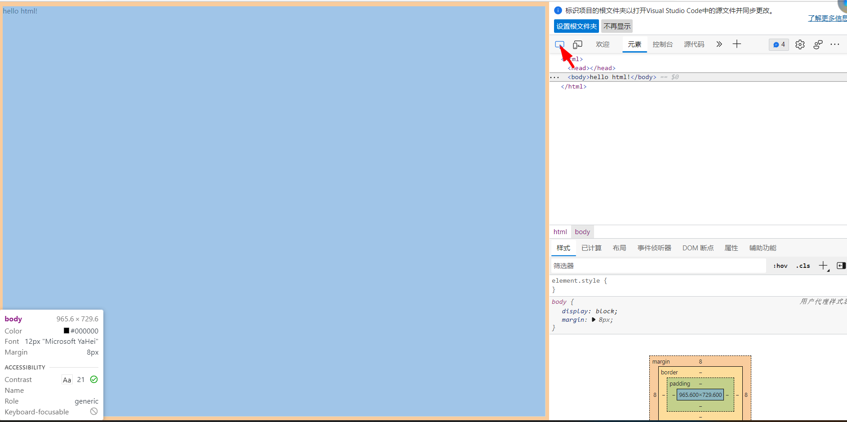Screen dimensions: 847x422
Task: Click the Aa contrast sample in tooltip
Action: [x=67, y=380]
